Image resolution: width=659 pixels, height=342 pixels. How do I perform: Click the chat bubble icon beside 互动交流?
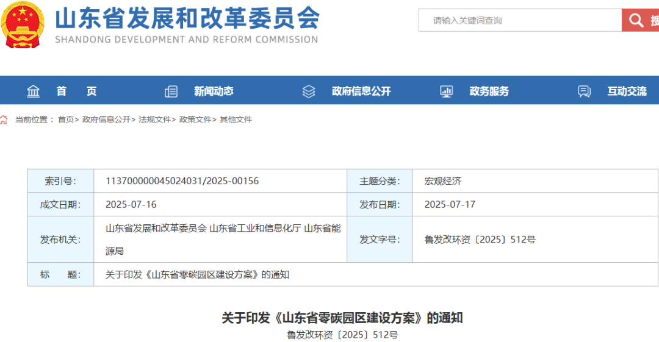(x=584, y=91)
